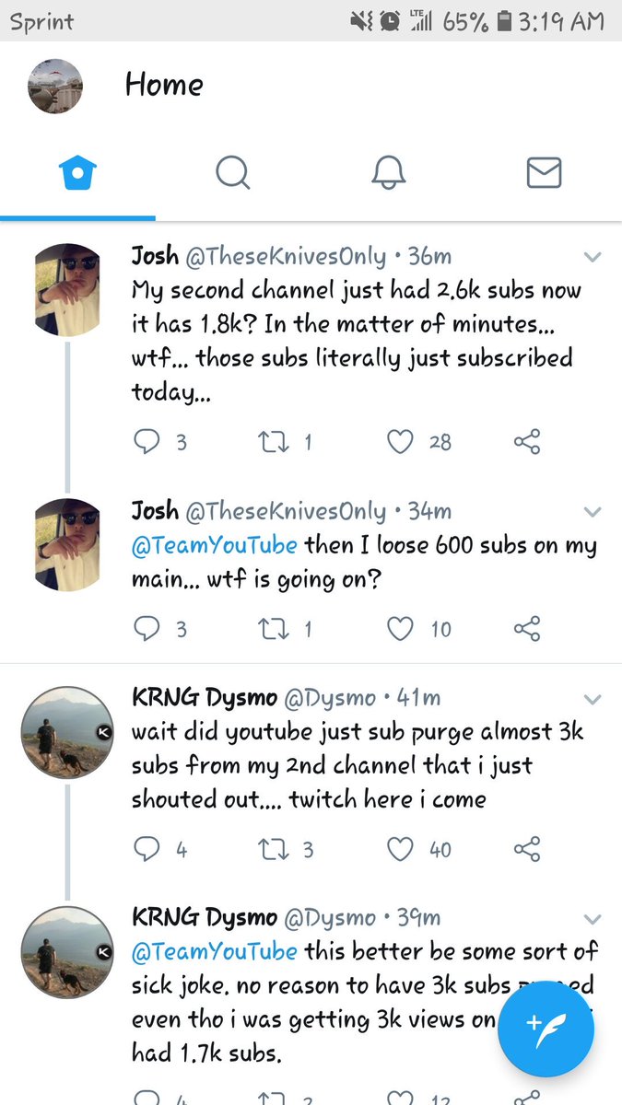This screenshot has width=622, height=1105.
Task: Expand options chevron on Josh's 36m tweet
Action: [593, 257]
